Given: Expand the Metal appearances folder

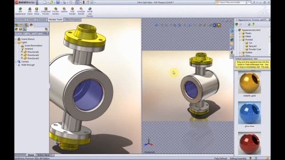Looking at the screenshot, I should coord(240,36).
